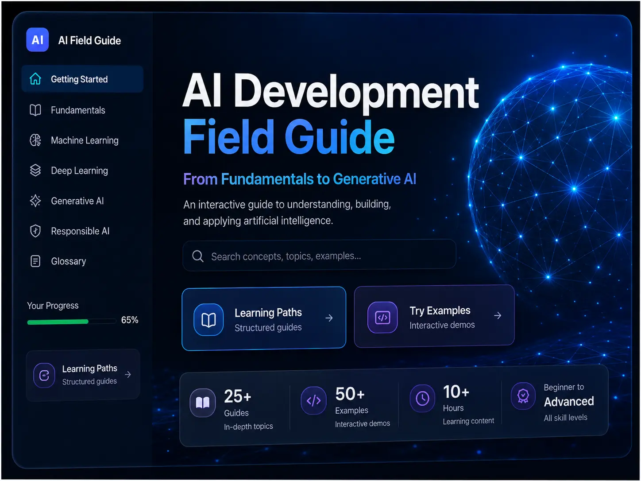Screen dimensions: 641x481
Task: Click the brain icon beside Machine Learning
Action: click(x=35, y=140)
